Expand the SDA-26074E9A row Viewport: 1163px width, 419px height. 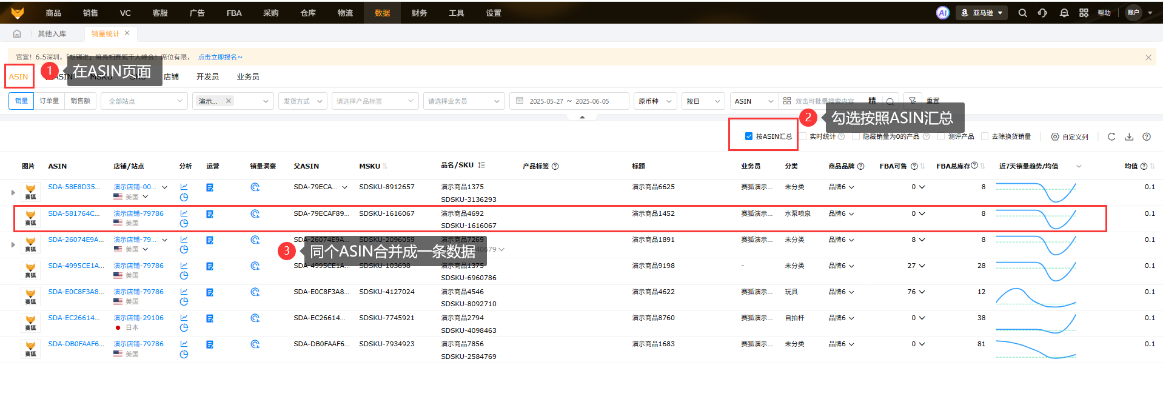click(x=13, y=245)
